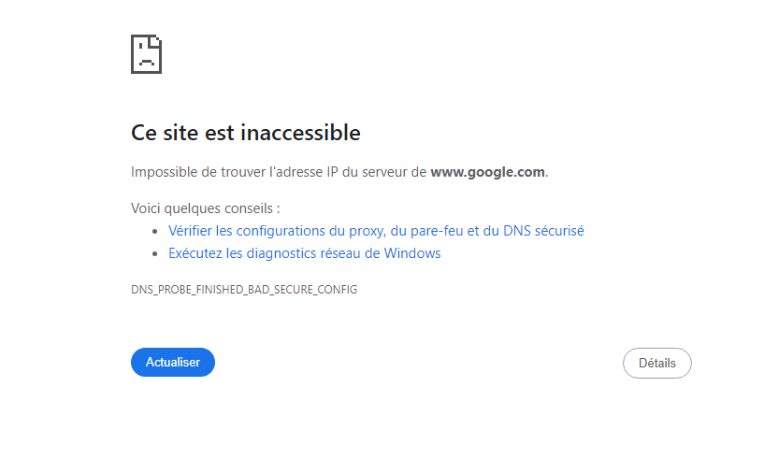The width and height of the screenshot is (764, 473).
Task: Click the bullet before the Exécutez tip
Action: click(155, 253)
